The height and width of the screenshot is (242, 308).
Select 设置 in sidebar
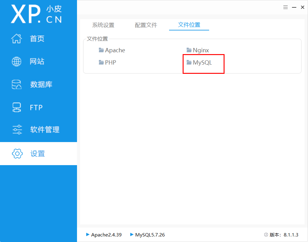tap(38, 153)
